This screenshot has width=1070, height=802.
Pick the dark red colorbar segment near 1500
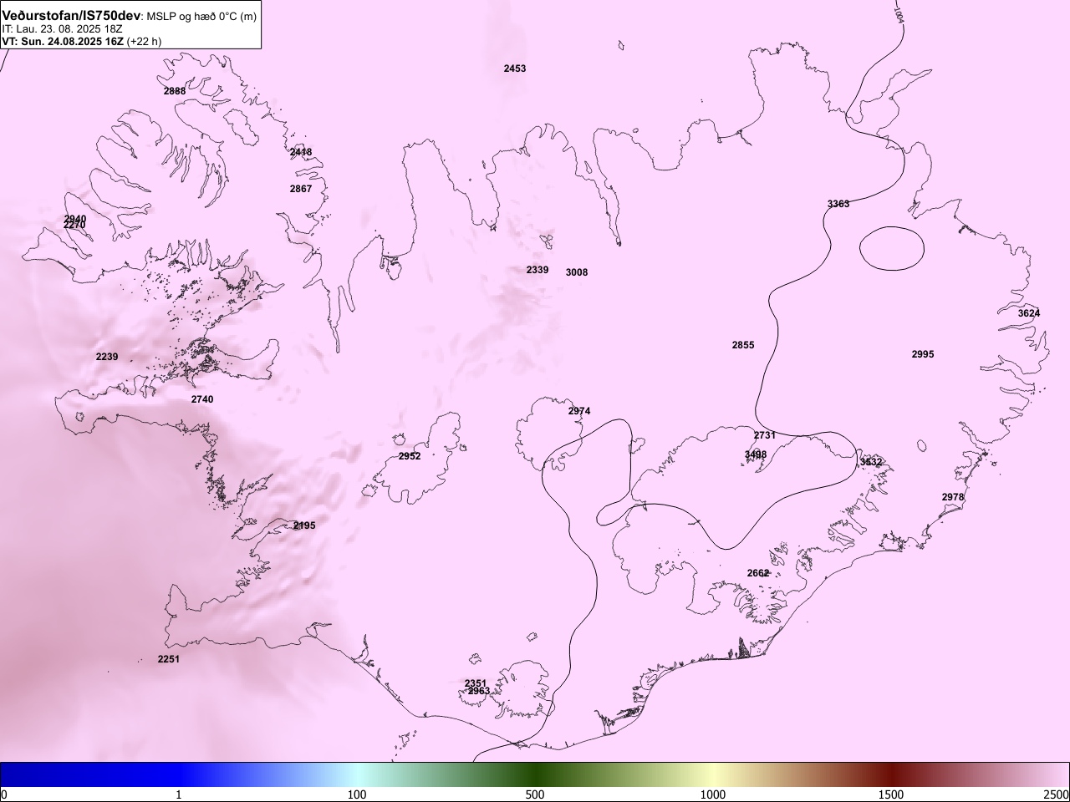click(891, 774)
